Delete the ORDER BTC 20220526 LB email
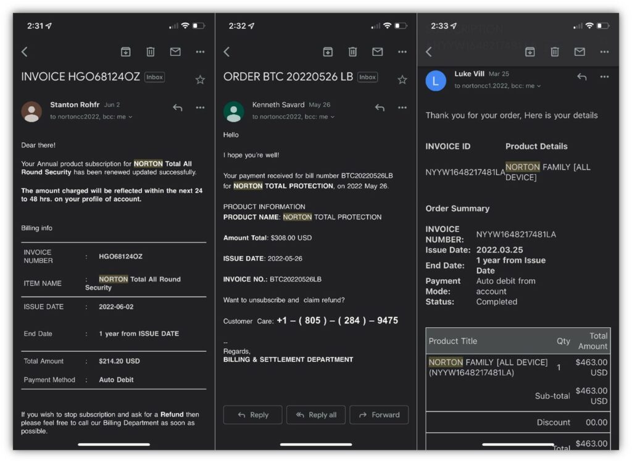Image resolution: width=632 pixels, height=463 pixels. pos(352,52)
